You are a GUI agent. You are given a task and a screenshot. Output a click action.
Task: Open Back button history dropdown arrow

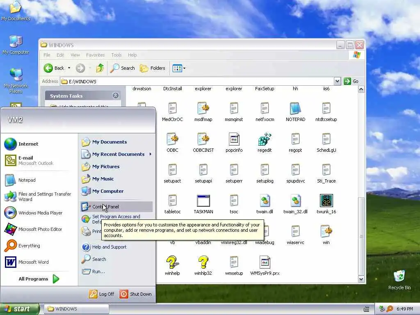tap(69, 68)
